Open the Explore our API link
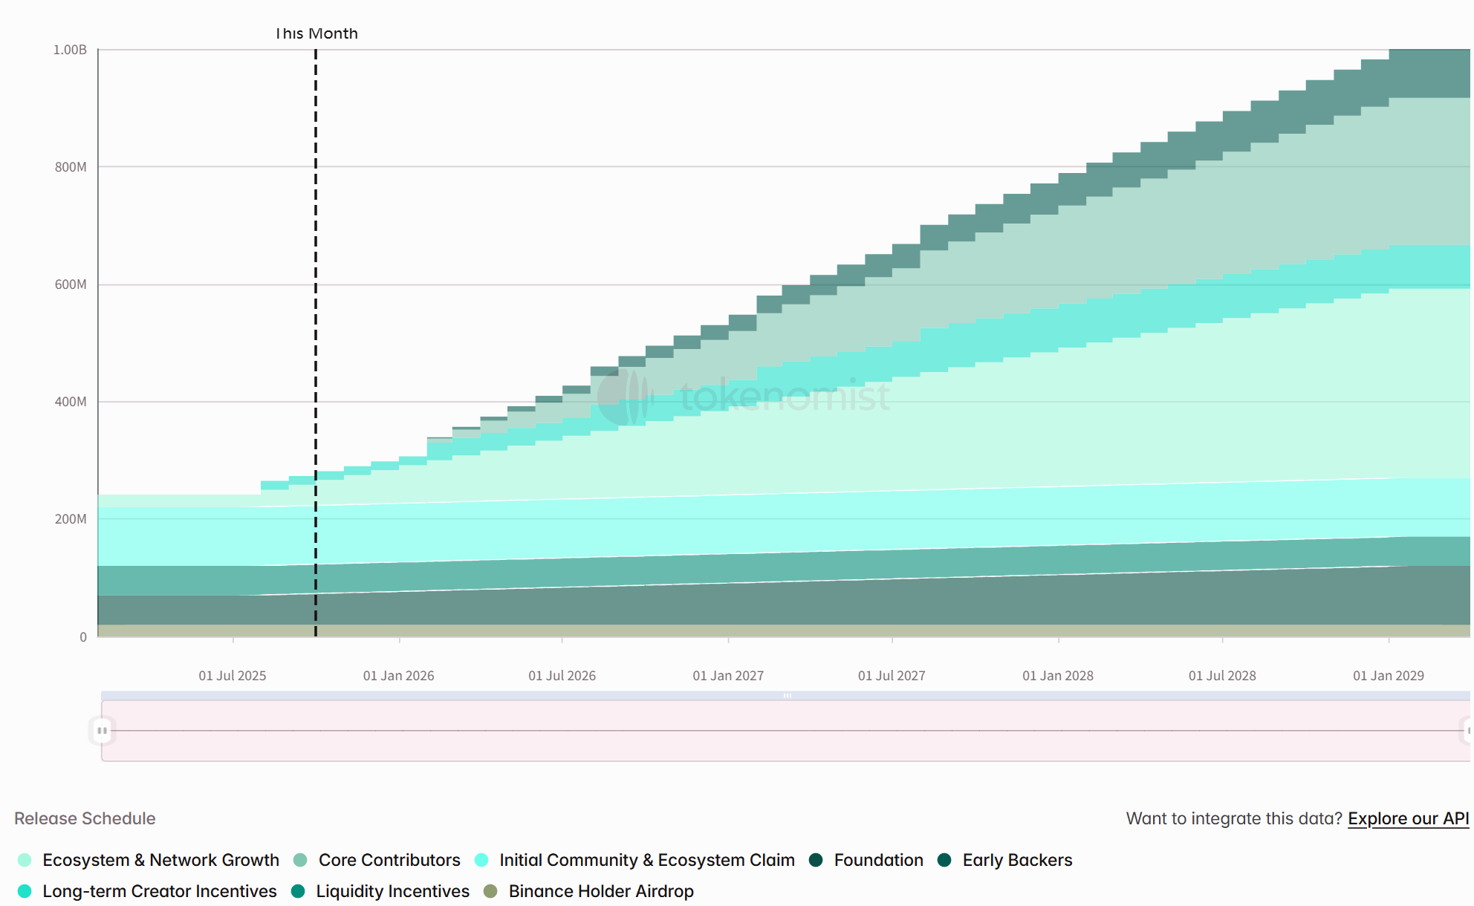1474x906 pixels. 1409,818
